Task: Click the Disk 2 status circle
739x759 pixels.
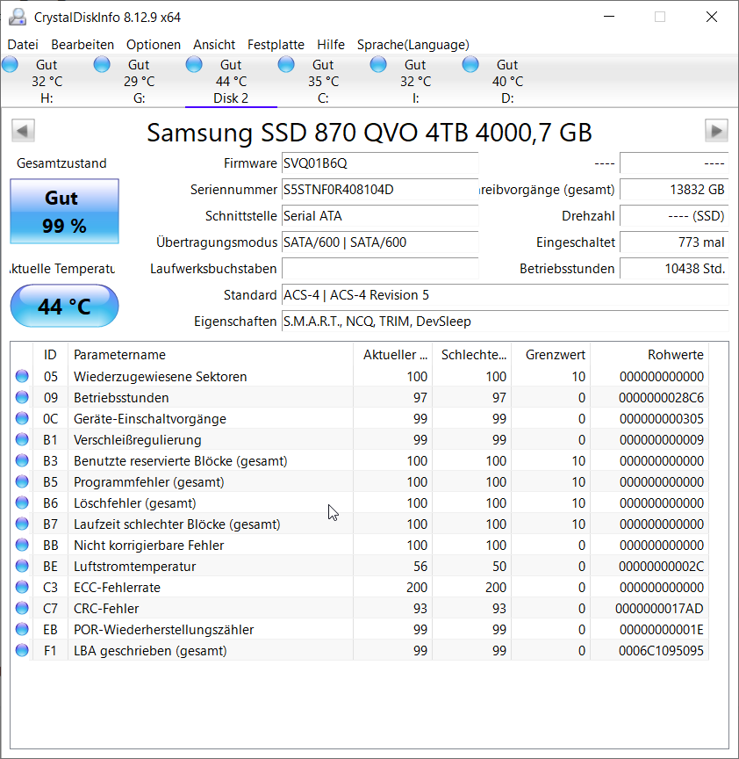Action: (x=194, y=63)
